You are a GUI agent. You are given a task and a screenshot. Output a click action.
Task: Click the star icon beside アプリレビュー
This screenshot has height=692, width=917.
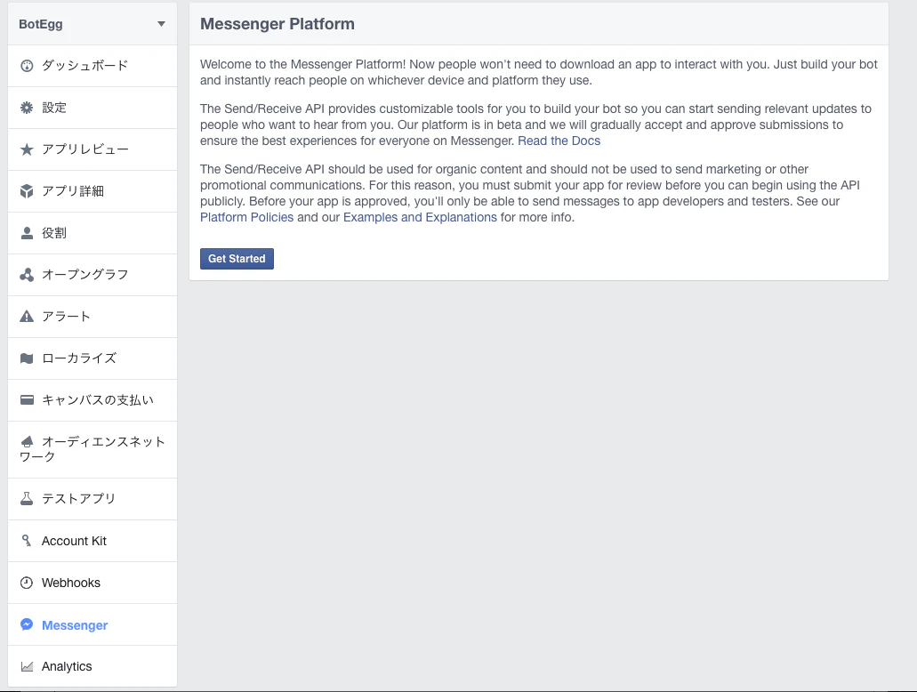coord(27,149)
